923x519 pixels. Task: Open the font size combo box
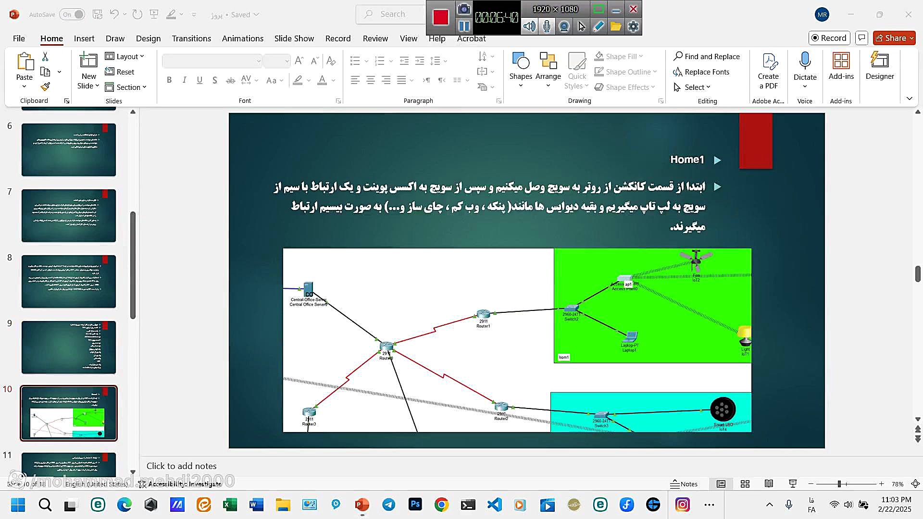pos(277,61)
